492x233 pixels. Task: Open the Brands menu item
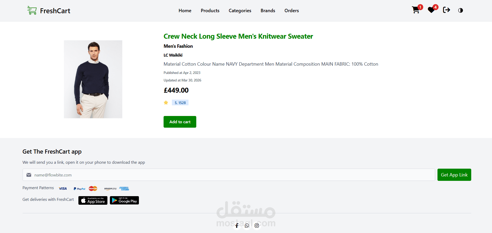268,11
